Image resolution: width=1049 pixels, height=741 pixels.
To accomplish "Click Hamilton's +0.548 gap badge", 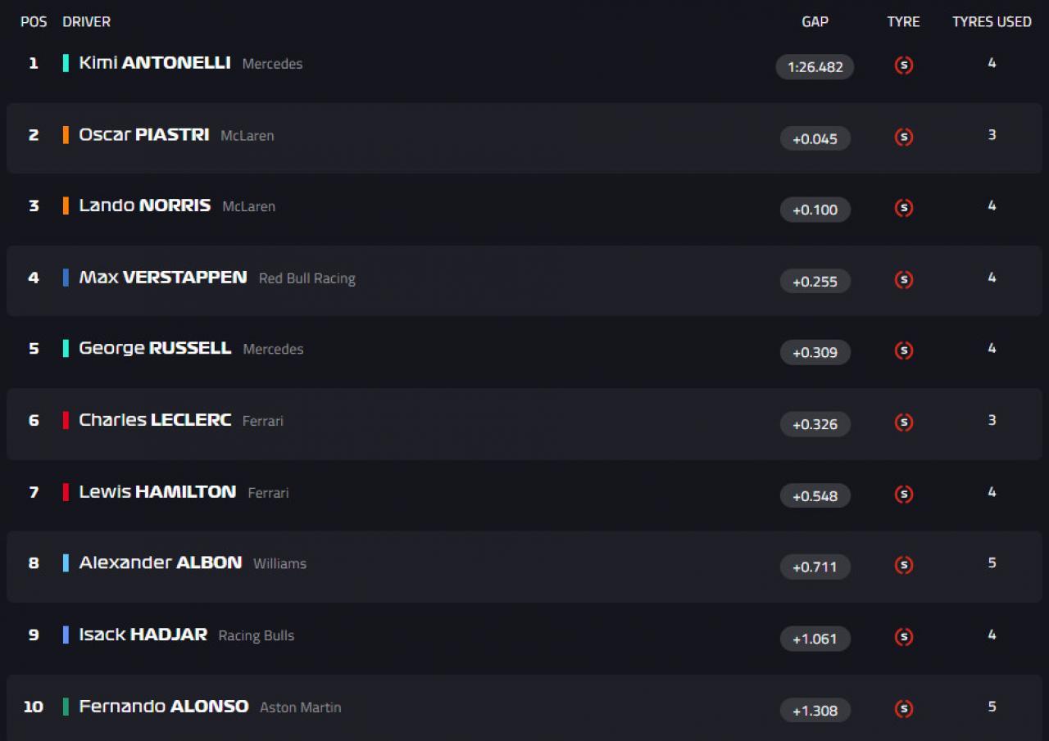I will tap(815, 495).
